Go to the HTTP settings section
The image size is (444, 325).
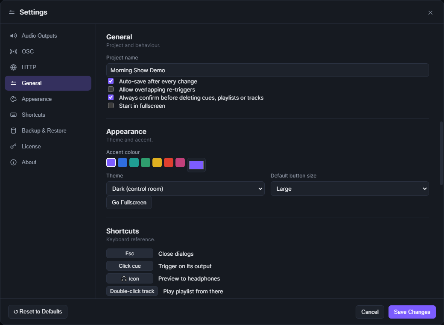48,67
